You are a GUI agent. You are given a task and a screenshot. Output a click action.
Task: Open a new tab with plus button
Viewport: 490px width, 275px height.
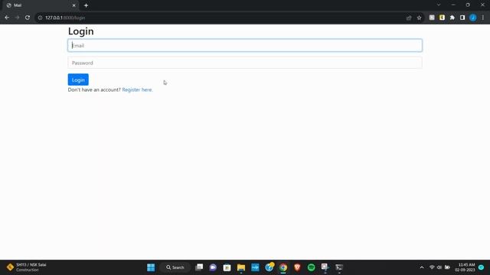click(86, 5)
